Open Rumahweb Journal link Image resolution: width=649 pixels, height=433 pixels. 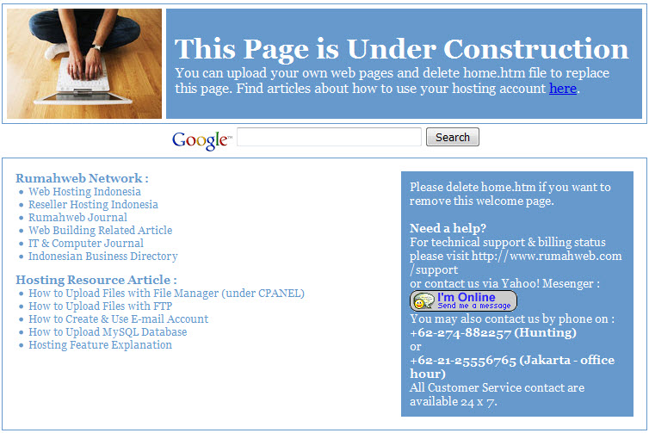tap(77, 217)
